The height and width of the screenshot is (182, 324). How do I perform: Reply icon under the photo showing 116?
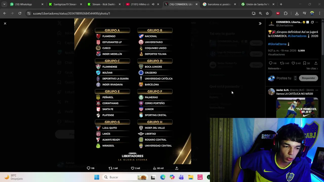(x=88, y=168)
